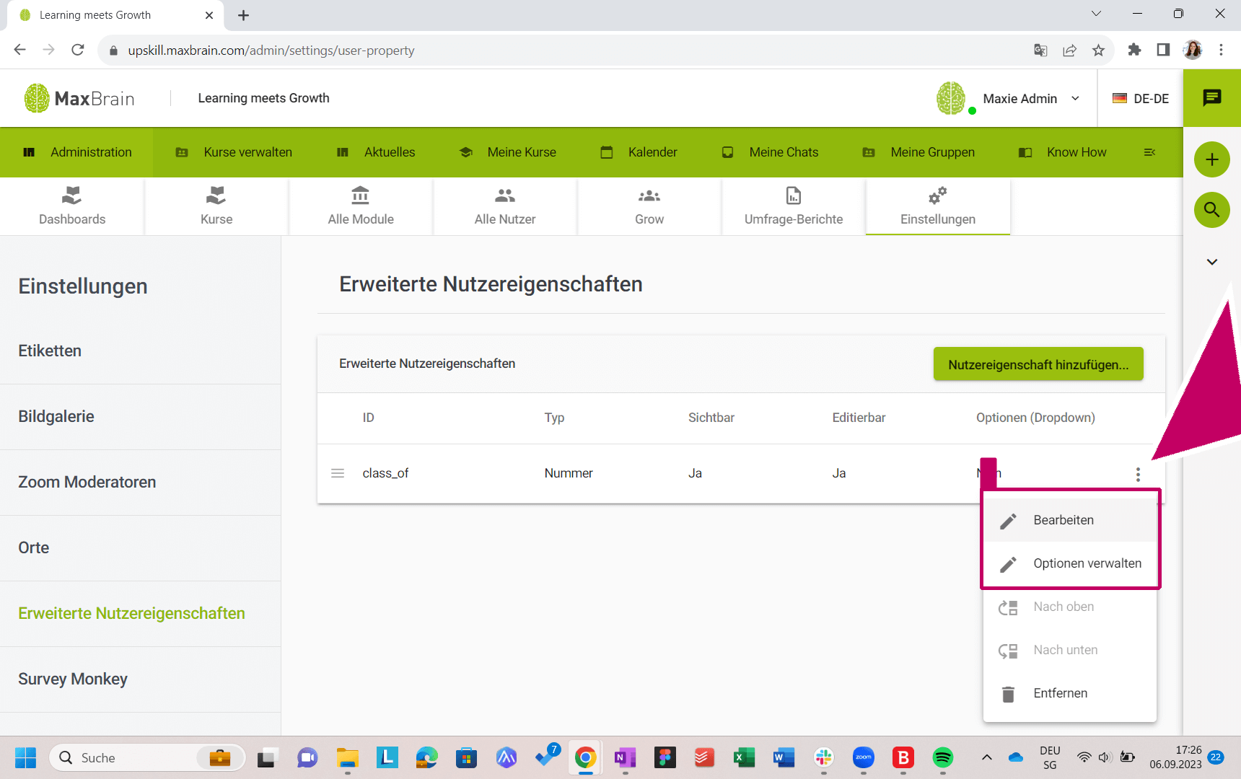The image size is (1241, 779).
Task: Open Meine Kurse navigation item
Action: click(x=508, y=152)
